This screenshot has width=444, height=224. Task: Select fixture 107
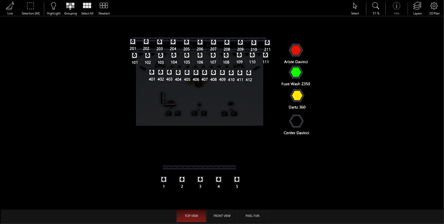point(213,55)
